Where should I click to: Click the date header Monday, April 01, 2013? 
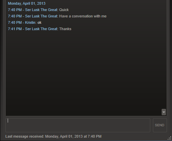pos(27,3)
